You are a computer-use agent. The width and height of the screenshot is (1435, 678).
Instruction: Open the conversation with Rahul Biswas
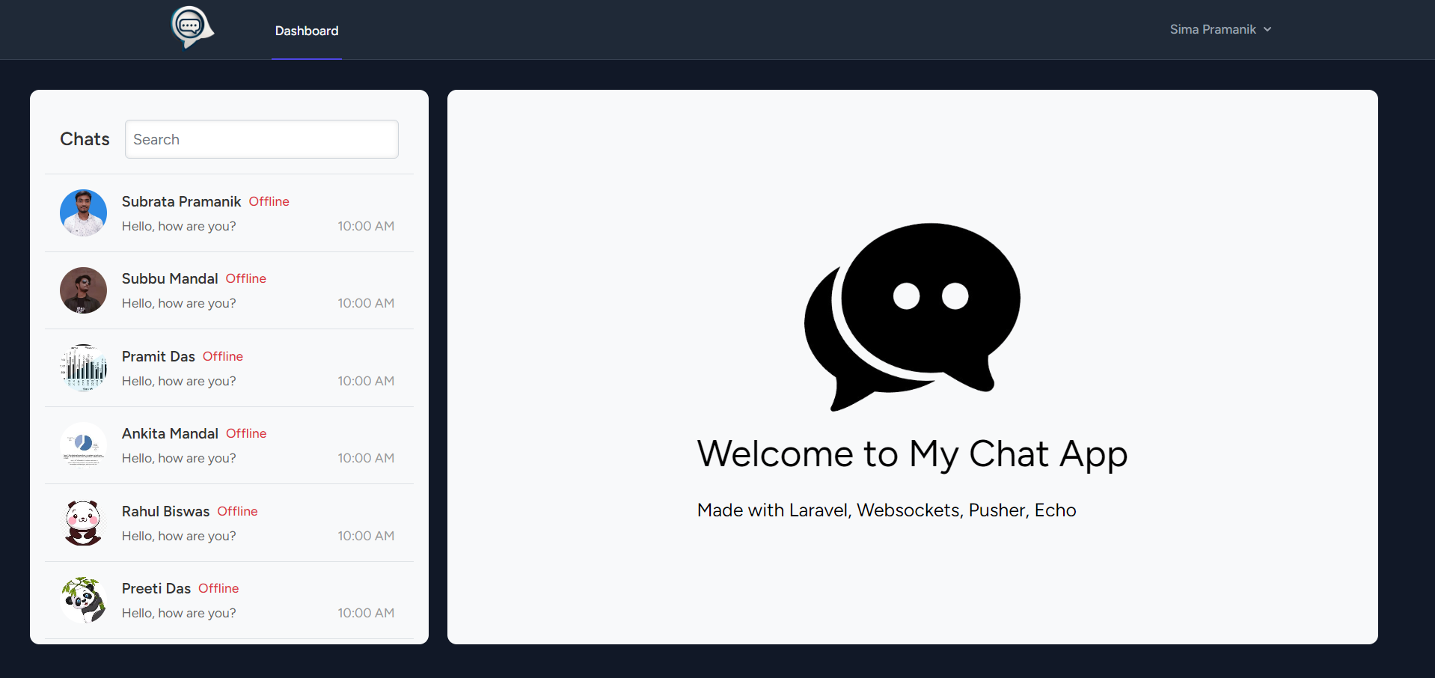pos(224,522)
